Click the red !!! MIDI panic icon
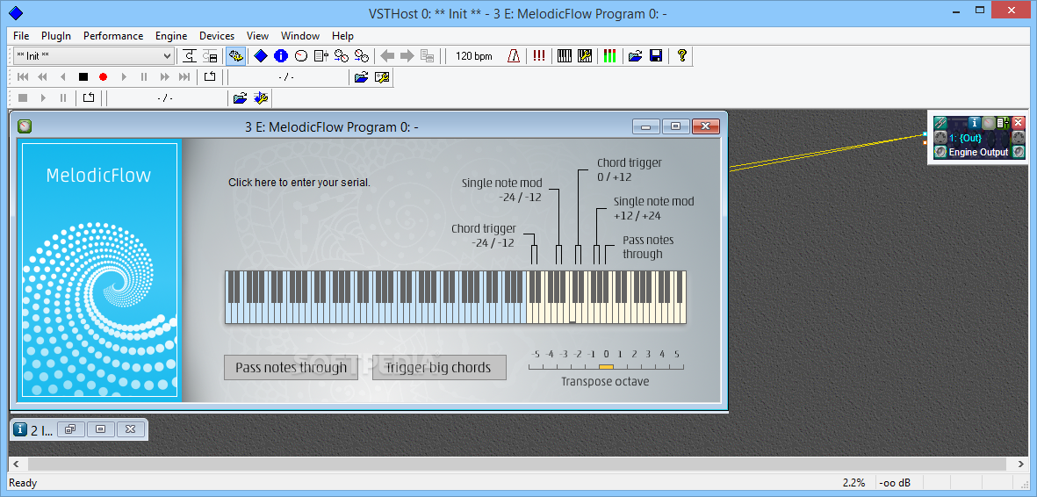Viewport: 1037px width, 497px height. (x=539, y=56)
